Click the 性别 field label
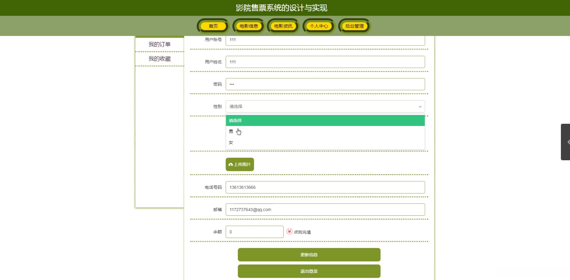The width and height of the screenshot is (570, 280). point(217,107)
